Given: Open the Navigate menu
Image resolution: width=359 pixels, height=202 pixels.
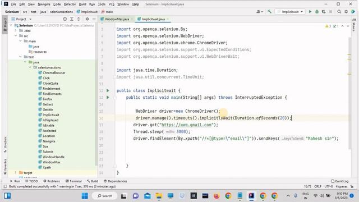Looking at the screenshot, I should (44, 4).
